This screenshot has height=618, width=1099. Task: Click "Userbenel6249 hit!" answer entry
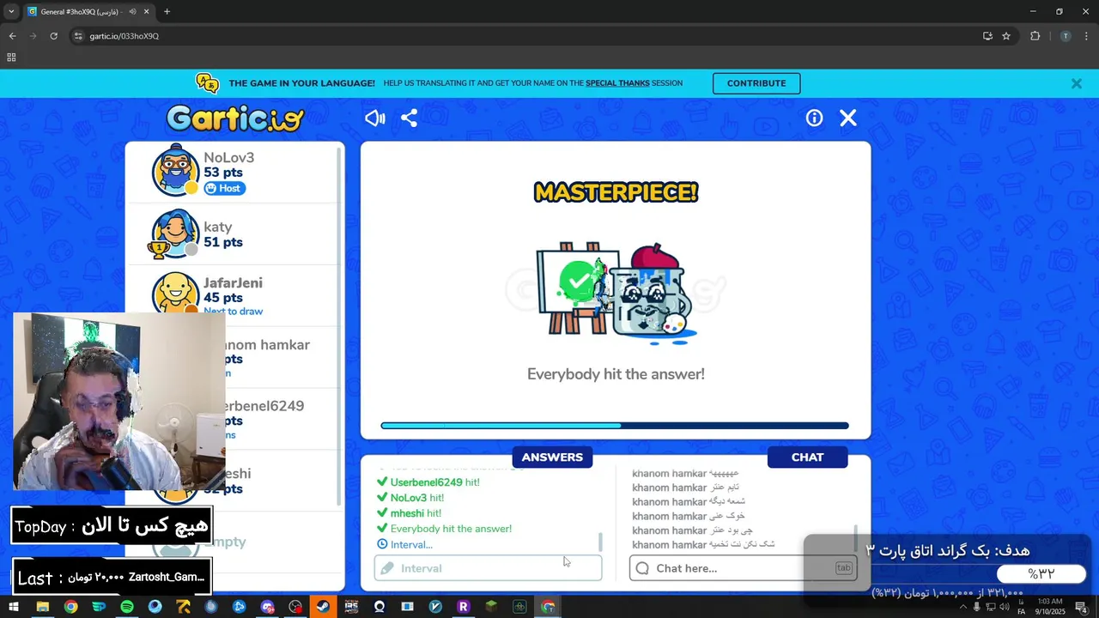(x=428, y=482)
